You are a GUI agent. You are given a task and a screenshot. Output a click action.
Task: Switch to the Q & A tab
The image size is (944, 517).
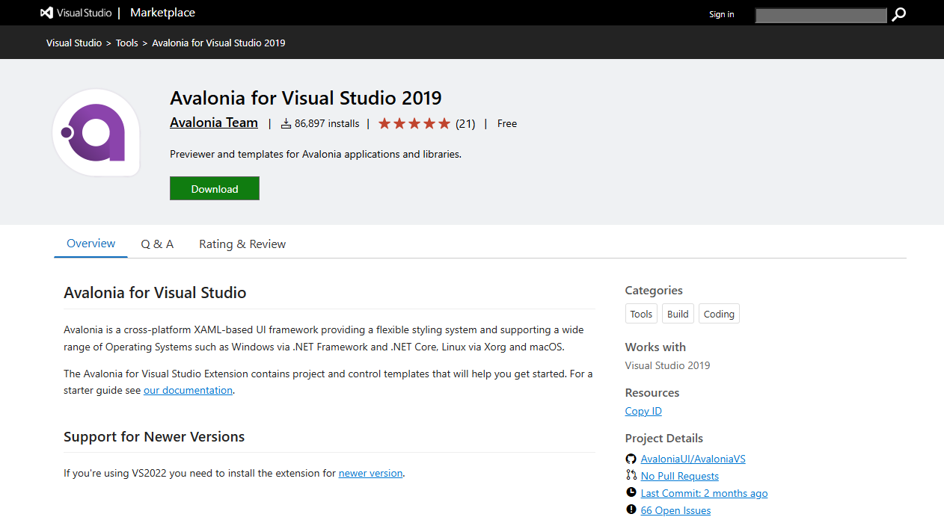[157, 244]
